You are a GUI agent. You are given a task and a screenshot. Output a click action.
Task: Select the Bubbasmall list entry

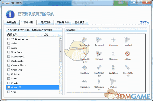pyautogui.click(x=33, y=61)
